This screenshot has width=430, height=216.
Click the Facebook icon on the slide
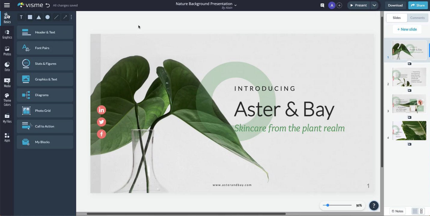click(101, 134)
